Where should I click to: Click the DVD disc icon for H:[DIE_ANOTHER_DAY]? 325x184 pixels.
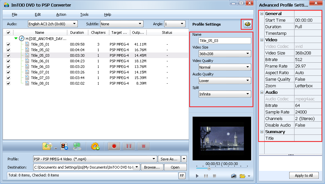pyautogui.click(x=22, y=38)
